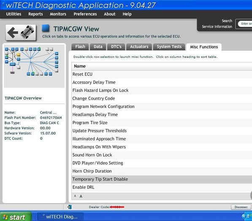Open the Help menu
The width and height of the screenshot is (252, 221).
point(127,14)
